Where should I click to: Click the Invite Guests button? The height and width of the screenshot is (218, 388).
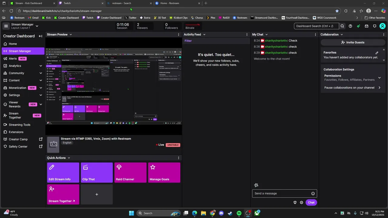[x=353, y=42]
